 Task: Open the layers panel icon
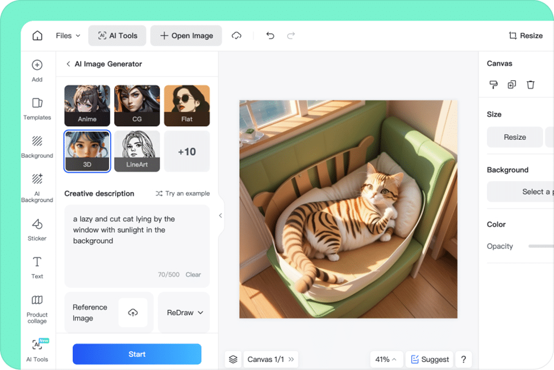click(233, 359)
